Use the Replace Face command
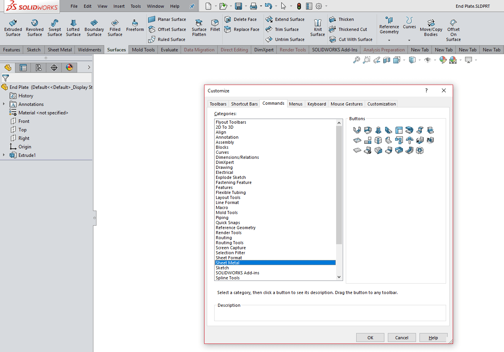Screen dimensions: 504x352 tap(242, 29)
